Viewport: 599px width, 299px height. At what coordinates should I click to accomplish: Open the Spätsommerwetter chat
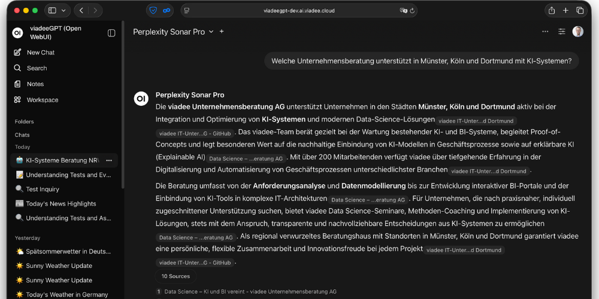(68, 252)
